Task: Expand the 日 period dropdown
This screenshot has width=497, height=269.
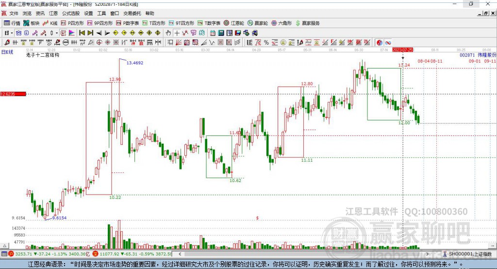Action: pyautogui.click(x=12, y=33)
